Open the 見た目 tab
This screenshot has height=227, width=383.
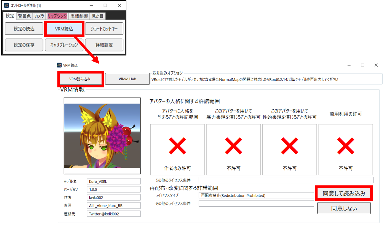(97, 16)
